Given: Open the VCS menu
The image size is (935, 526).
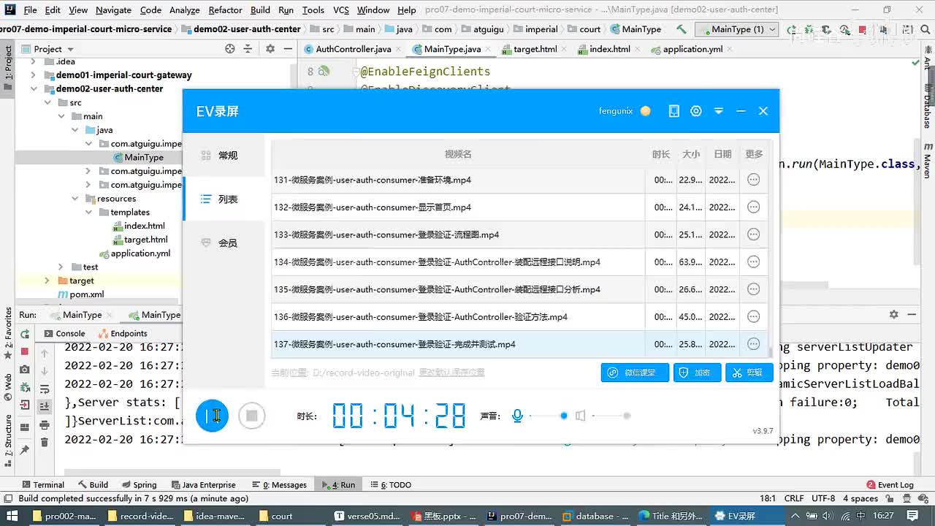Looking at the screenshot, I should point(341,9).
